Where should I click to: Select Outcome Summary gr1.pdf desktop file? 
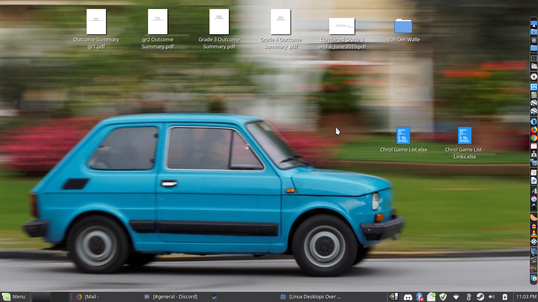point(96,29)
